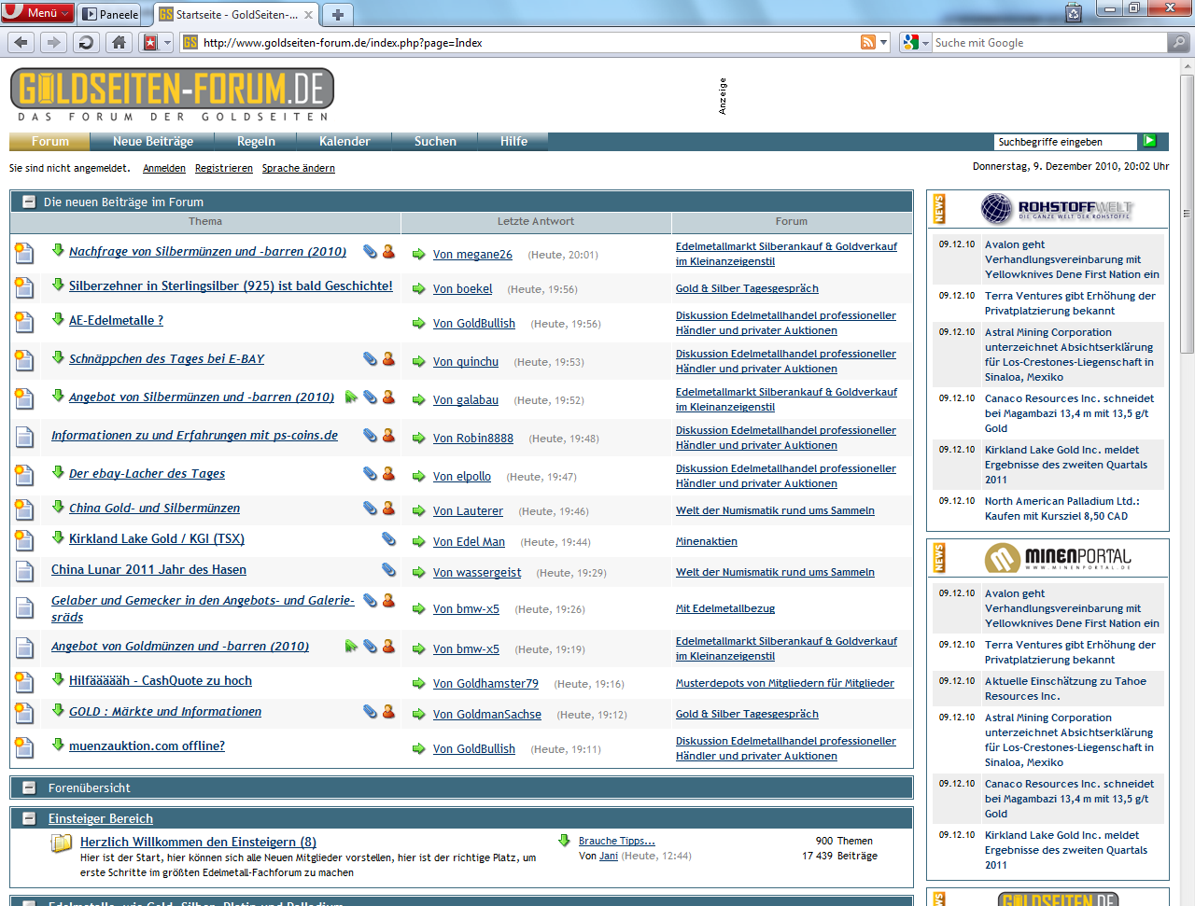Jump to last reply by megane26 arrow
The image size is (1195, 906).
tap(418, 255)
